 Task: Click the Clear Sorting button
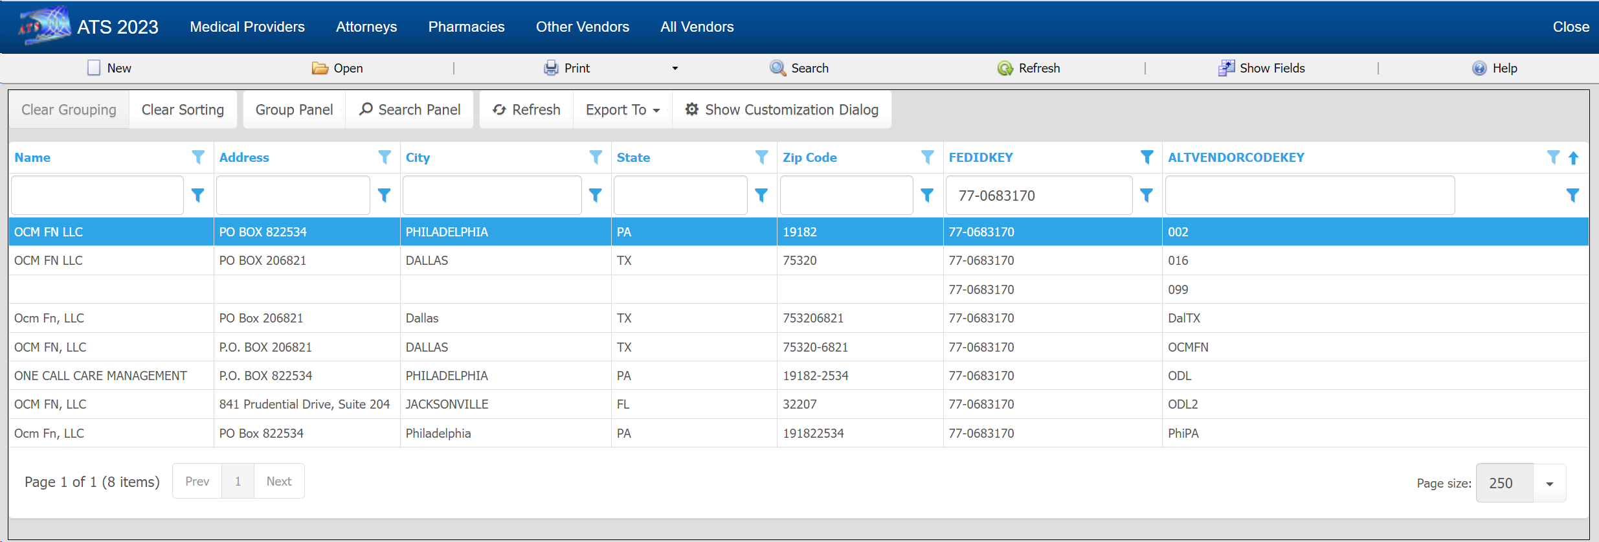[x=183, y=110]
